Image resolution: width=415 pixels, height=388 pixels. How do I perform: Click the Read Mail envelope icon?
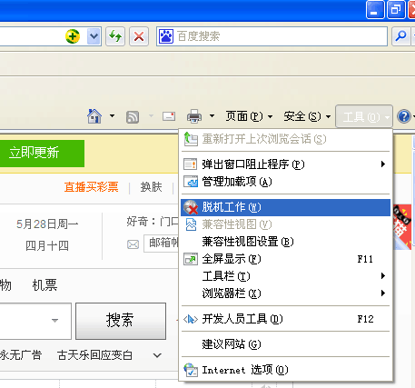[x=169, y=116]
